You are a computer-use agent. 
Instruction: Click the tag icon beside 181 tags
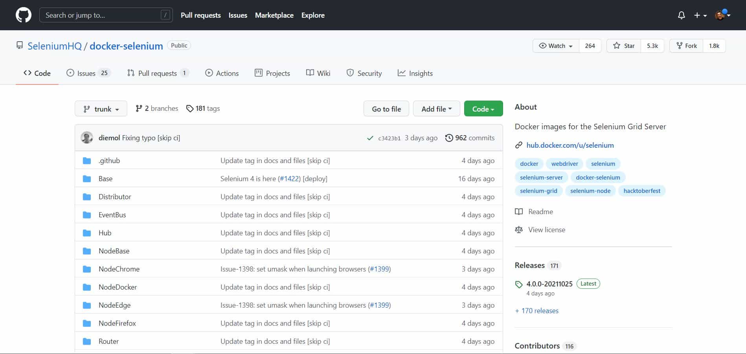coord(190,108)
